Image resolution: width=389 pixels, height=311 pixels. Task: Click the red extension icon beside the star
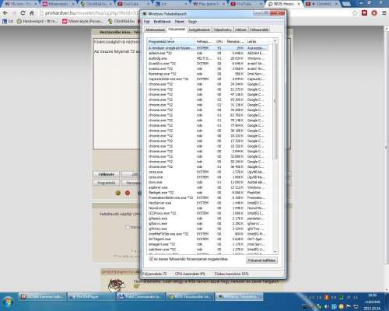(364, 13)
